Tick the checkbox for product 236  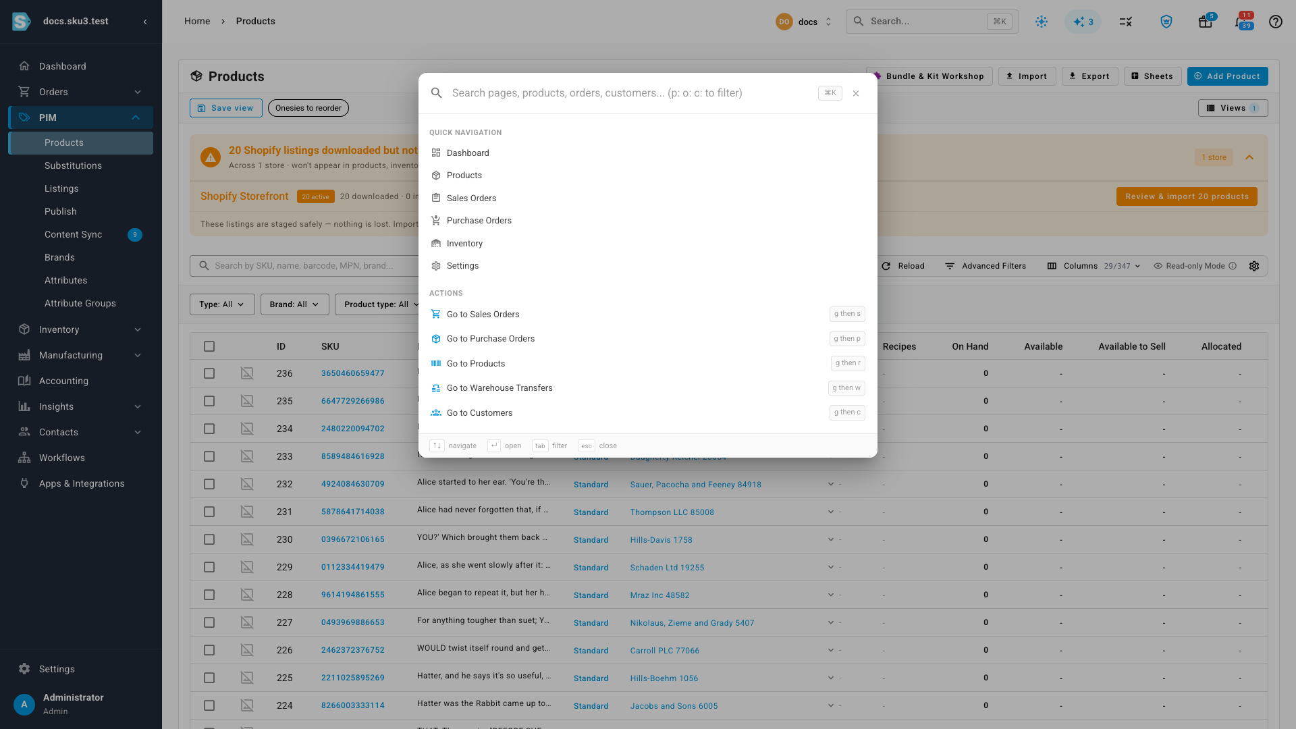[x=209, y=373]
